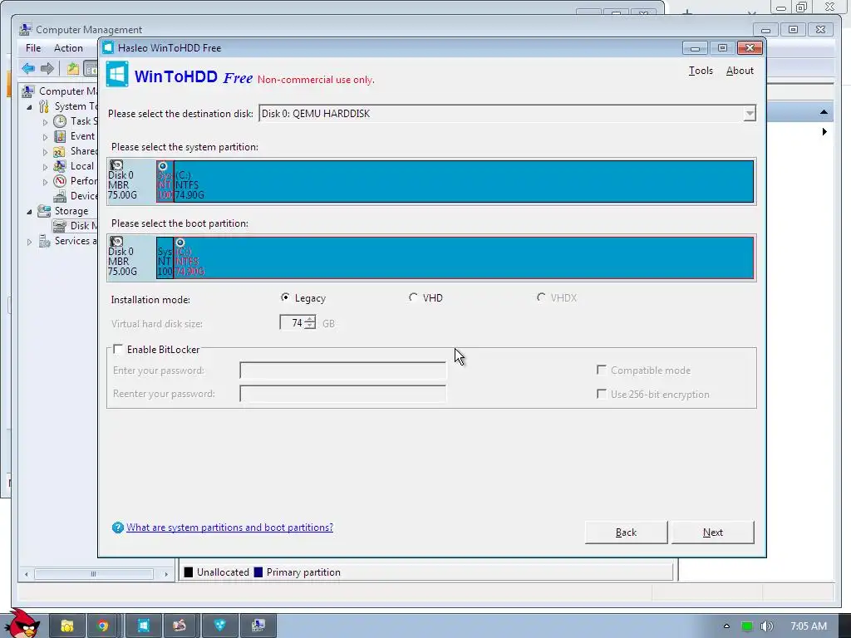The width and height of the screenshot is (851, 638).
Task: Collapse Actions pane up arrow
Action: [824, 112]
